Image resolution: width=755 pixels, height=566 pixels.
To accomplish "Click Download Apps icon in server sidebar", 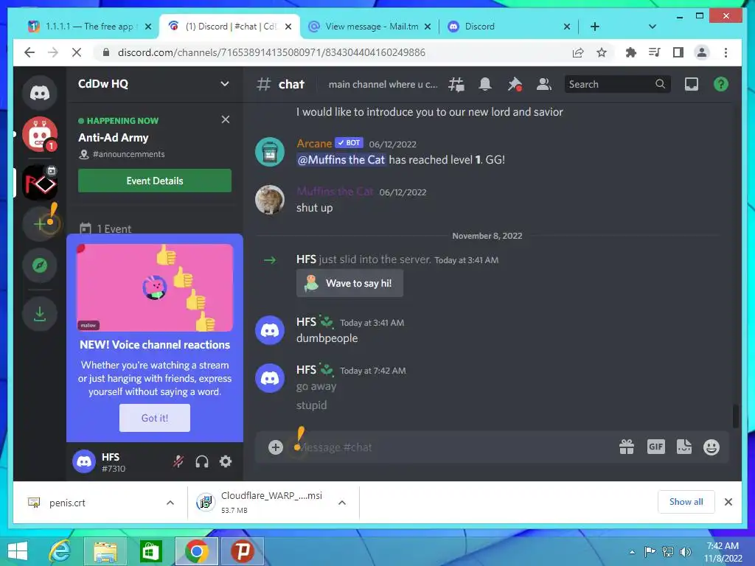I will pyautogui.click(x=40, y=314).
